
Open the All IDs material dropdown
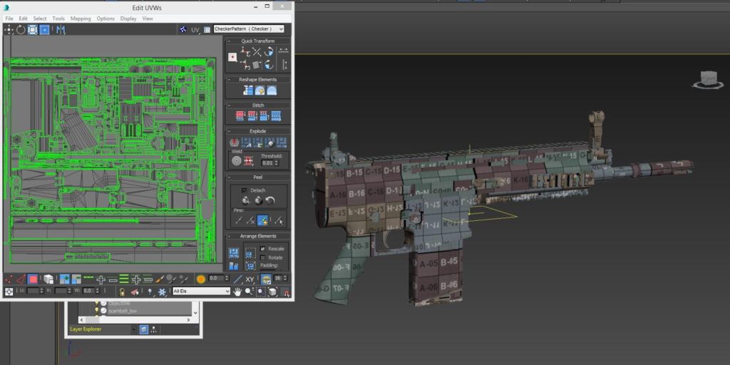[201, 292]
